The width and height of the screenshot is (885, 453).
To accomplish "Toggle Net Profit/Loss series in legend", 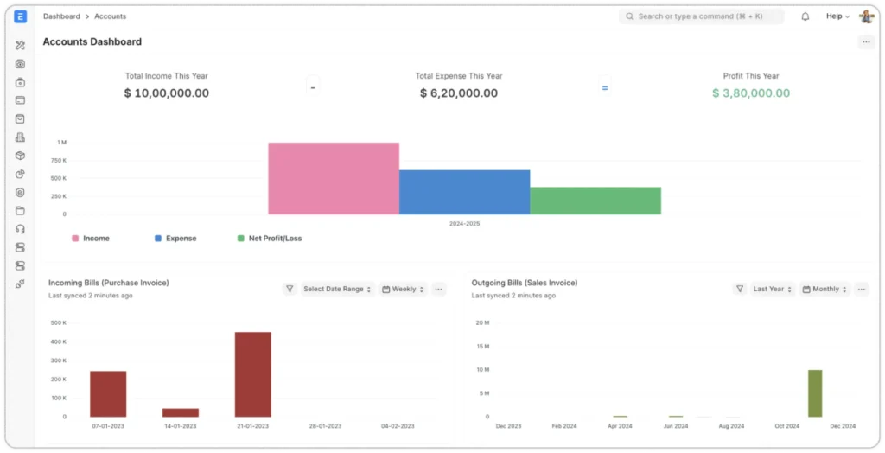I will (x=270, y=239).
